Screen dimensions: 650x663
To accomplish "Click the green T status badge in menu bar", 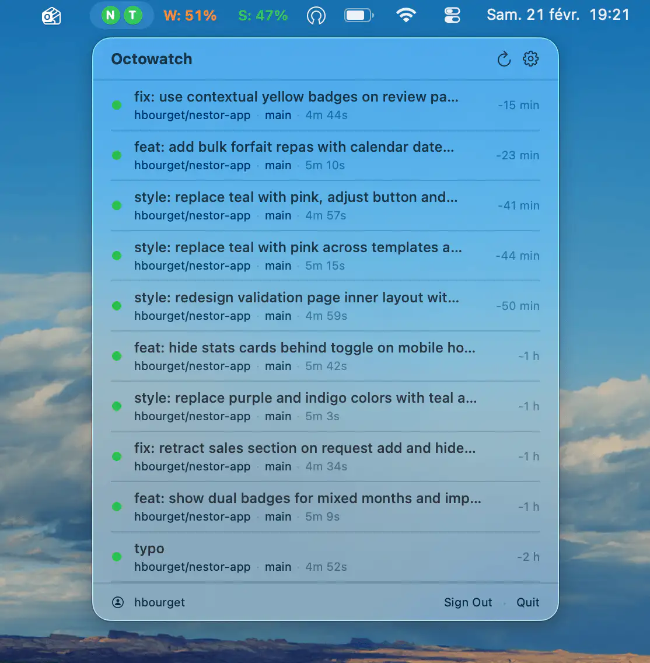I will pos(132,16).
